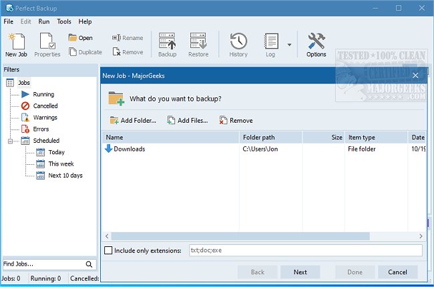434x287 pixels.
Task: Open the Edit menu
Action: (26, 21)
